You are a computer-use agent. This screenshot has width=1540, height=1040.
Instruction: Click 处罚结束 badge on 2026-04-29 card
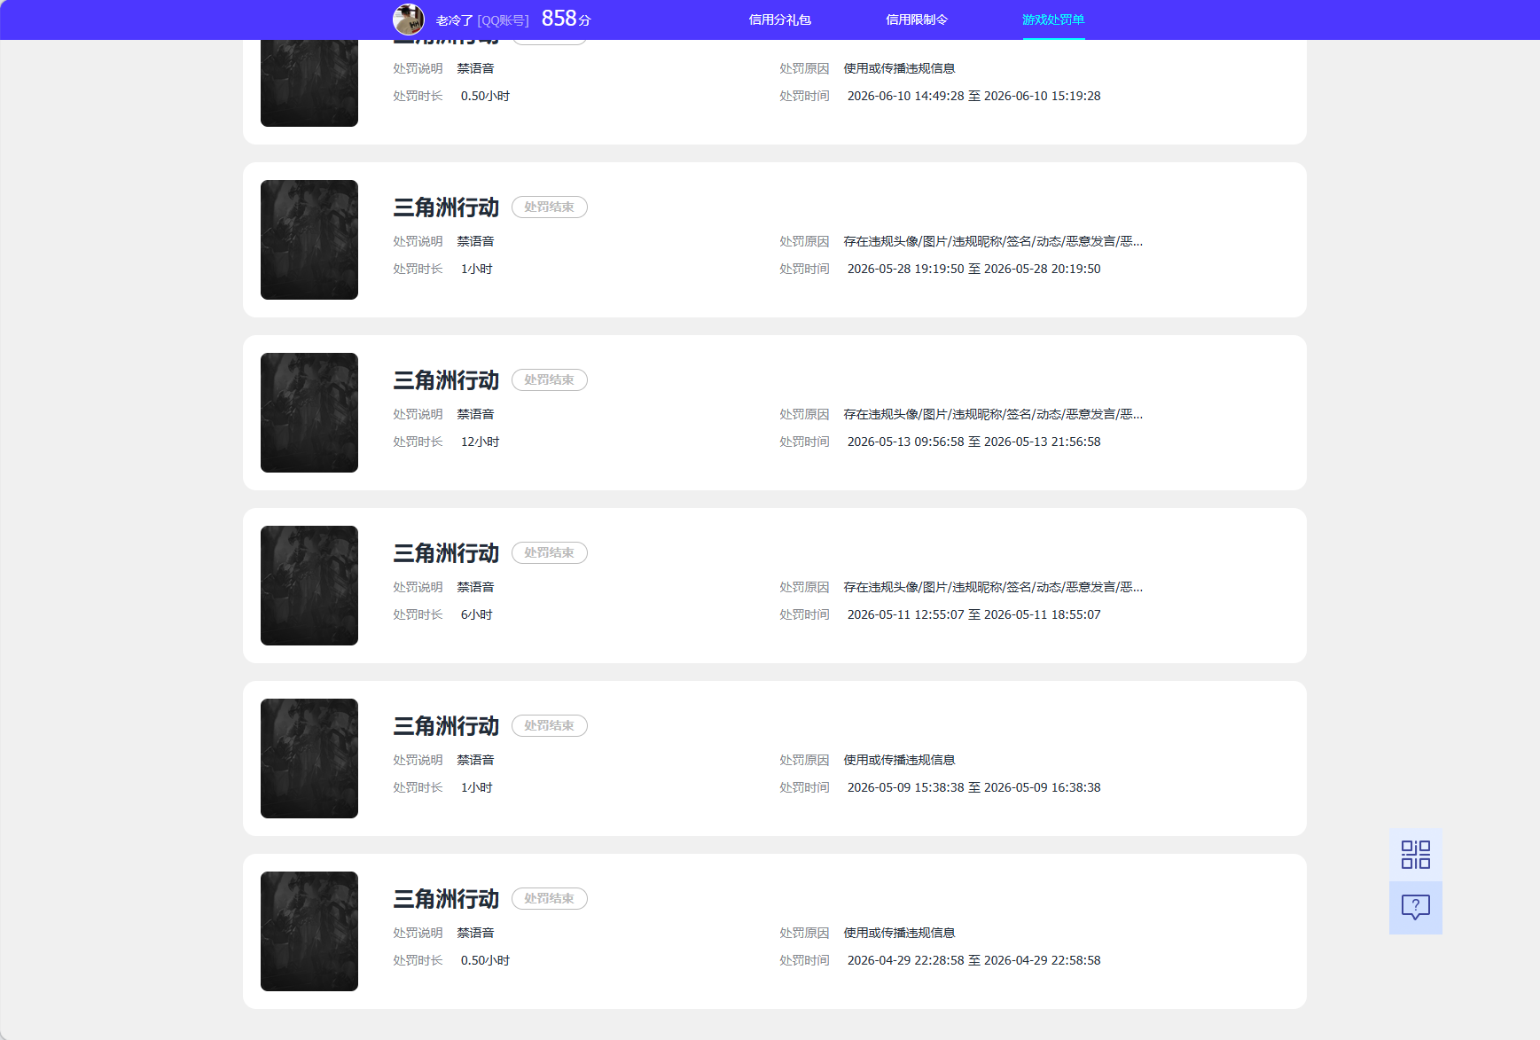550,898
